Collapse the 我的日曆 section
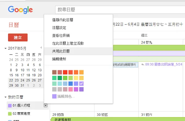This screenshot has width=185, height=121. click(6, 97)
